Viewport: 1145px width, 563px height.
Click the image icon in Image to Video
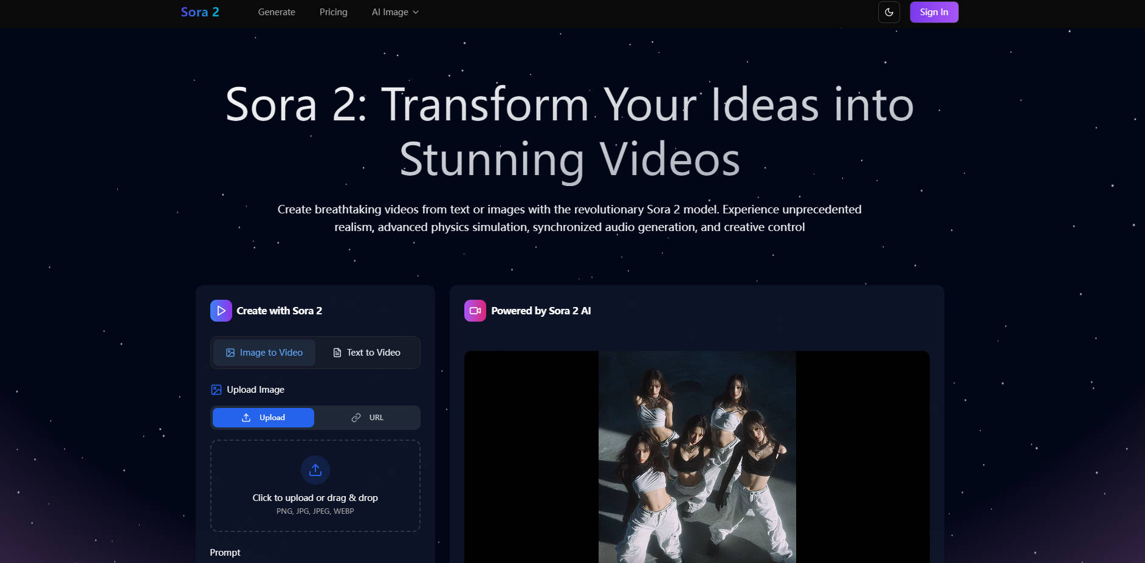click(230, 353)
